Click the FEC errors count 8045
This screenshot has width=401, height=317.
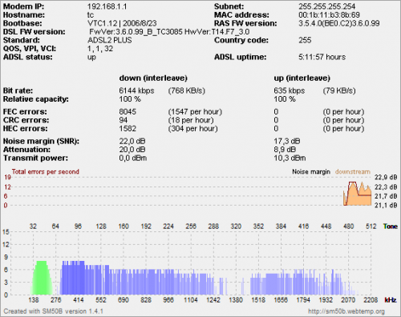tap(128, 112)
